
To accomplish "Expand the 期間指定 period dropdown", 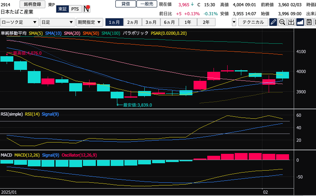I will click(90, 22).
